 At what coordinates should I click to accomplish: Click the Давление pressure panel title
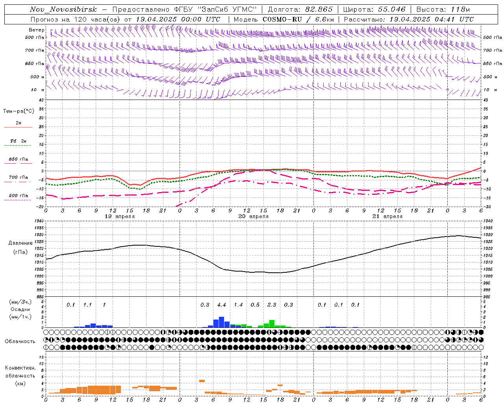pyautogui.click(x=20, y=243)
